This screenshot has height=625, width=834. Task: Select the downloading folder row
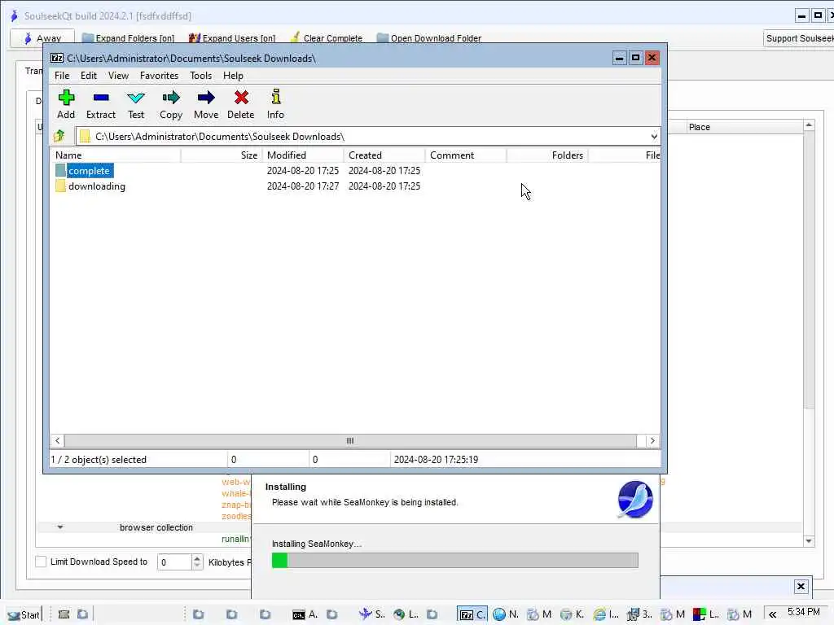[355, 186]
